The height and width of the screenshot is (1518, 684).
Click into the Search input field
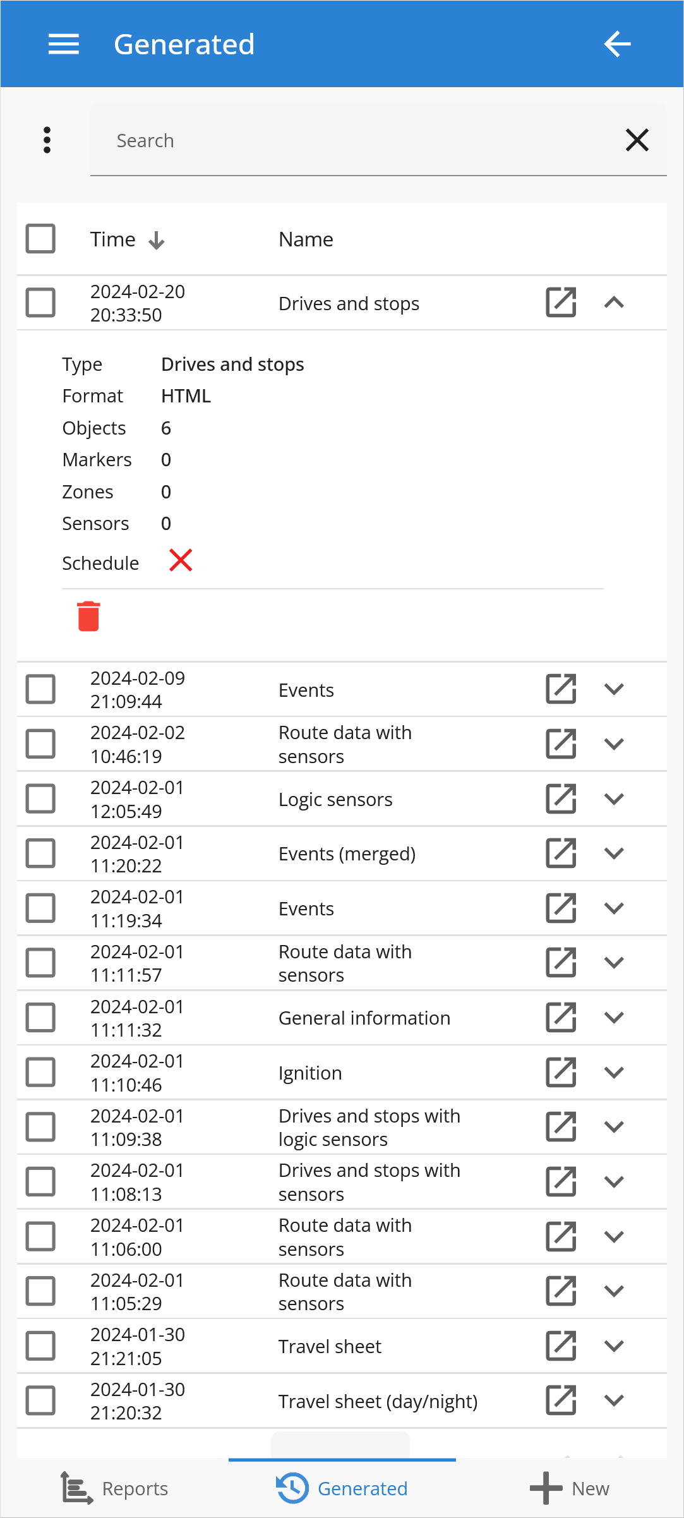[354, 140]
